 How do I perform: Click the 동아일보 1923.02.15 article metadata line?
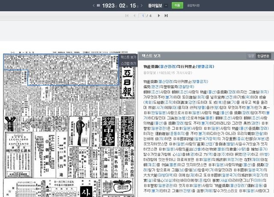coord(167,73)
